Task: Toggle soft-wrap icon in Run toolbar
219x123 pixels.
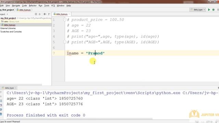Action: pyautogui.click(x=1, y=101)
